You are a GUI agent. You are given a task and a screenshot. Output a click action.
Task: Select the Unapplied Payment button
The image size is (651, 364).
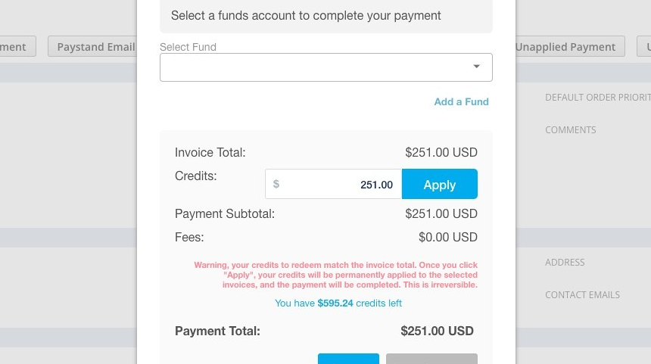pos(570,46)
